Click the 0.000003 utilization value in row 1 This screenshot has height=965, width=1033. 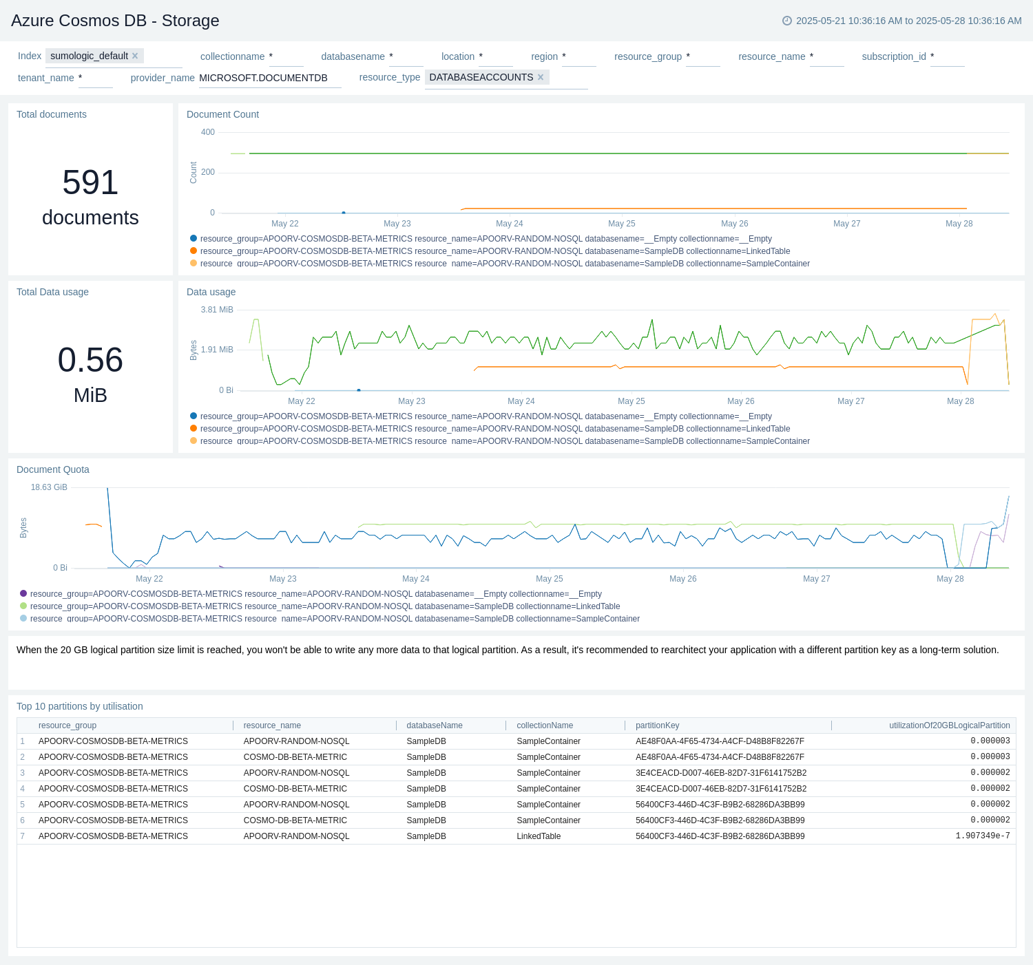990,741
